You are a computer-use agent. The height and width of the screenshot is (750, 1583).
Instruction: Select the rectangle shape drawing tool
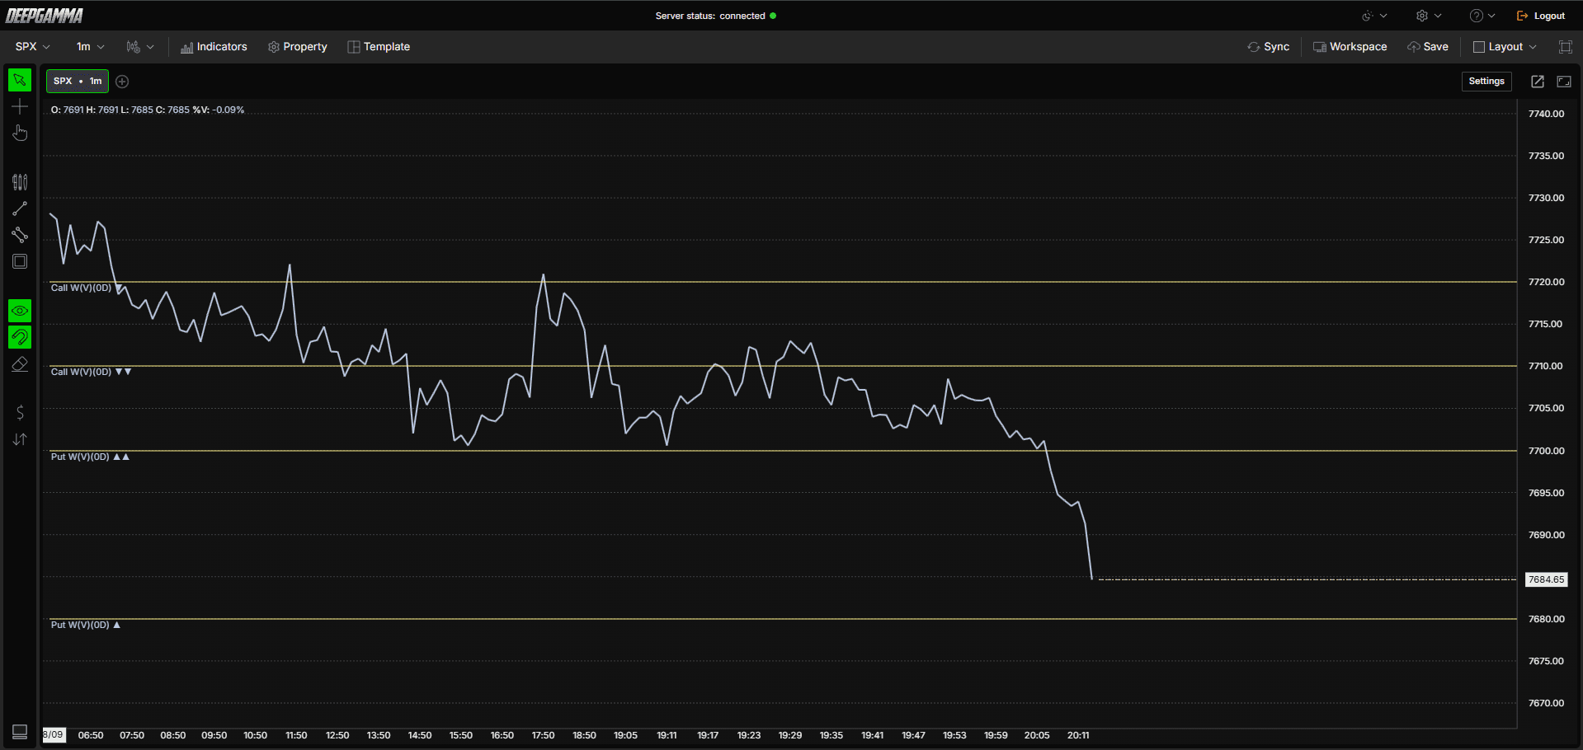pyautogui.click(x=20, y=261)
